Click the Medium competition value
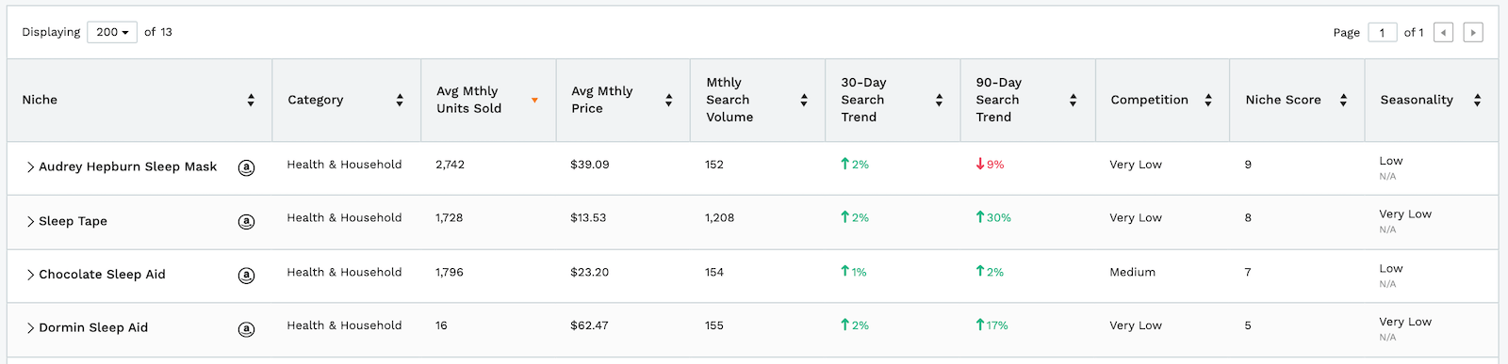 click(x=1133, y=272)
